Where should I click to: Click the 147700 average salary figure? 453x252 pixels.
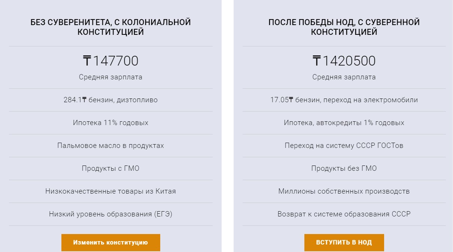116,61
